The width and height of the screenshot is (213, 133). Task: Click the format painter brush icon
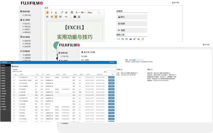click(x=66, y=13)
